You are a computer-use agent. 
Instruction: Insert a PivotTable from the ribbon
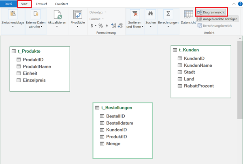tap(77, 15)
